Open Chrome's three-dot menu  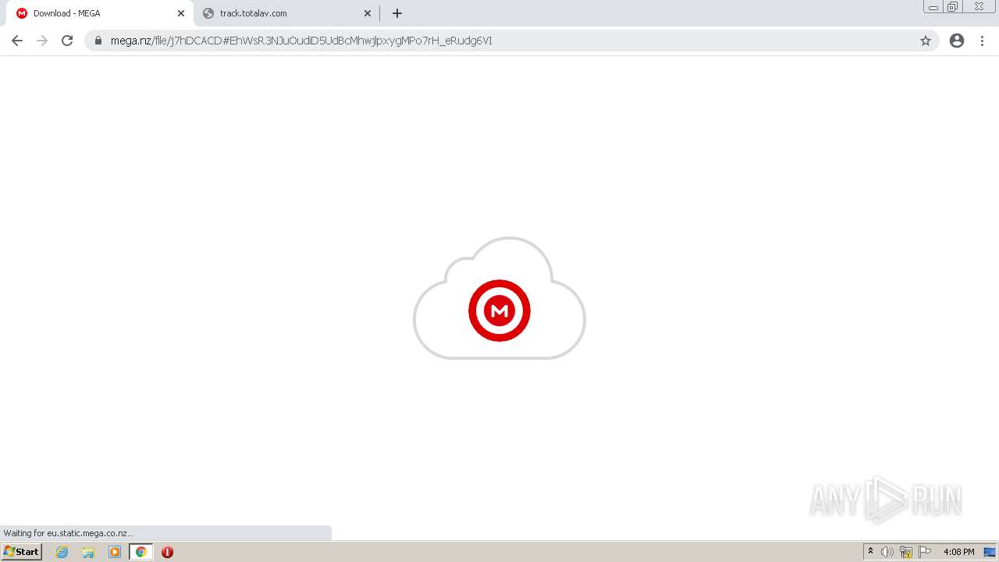[983, 41]
